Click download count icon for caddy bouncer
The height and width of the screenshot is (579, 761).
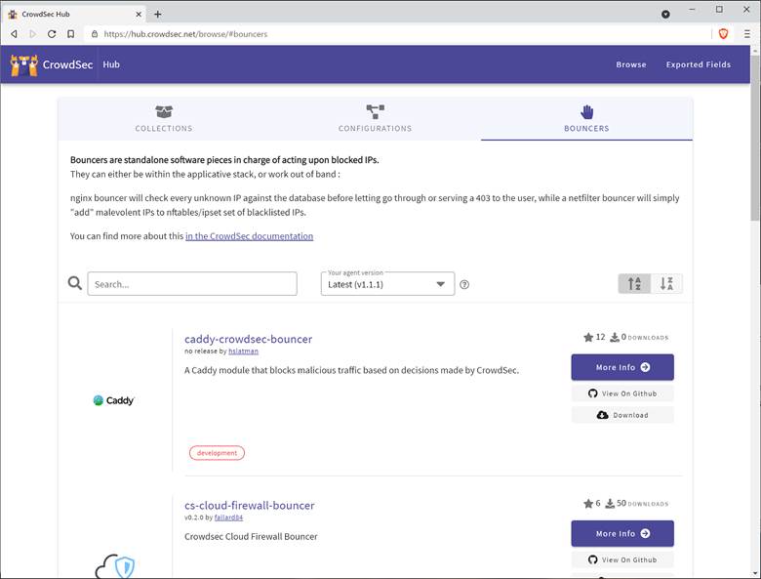615,337
